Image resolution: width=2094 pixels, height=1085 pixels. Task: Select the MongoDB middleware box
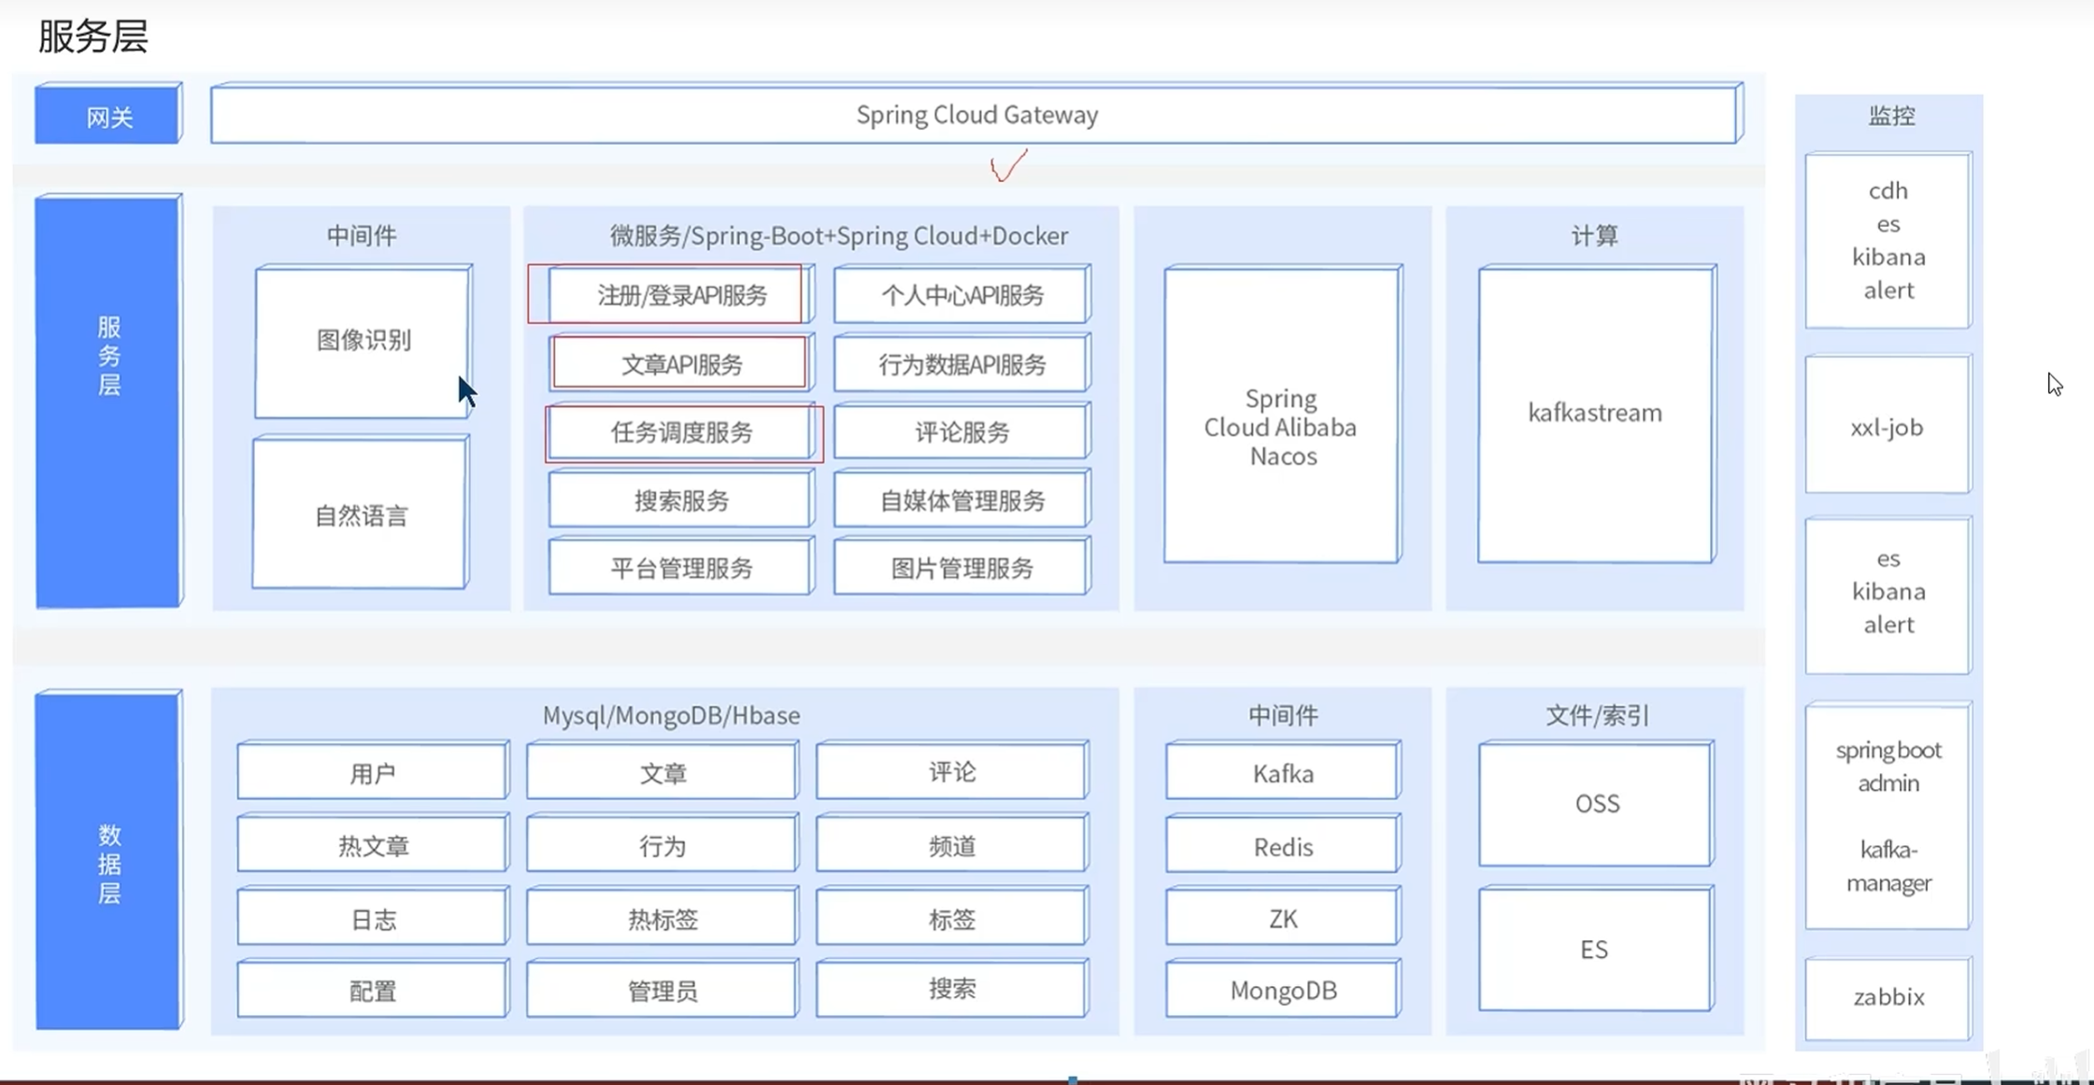[1282, 990]
